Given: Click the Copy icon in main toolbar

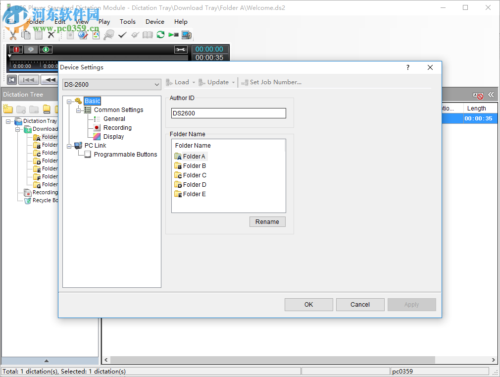Looking at the screenshot, I should [26, 35].
